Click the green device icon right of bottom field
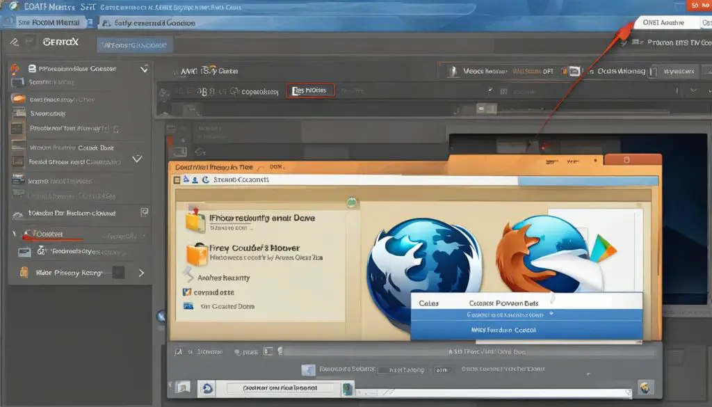 (x=348, y=389)
